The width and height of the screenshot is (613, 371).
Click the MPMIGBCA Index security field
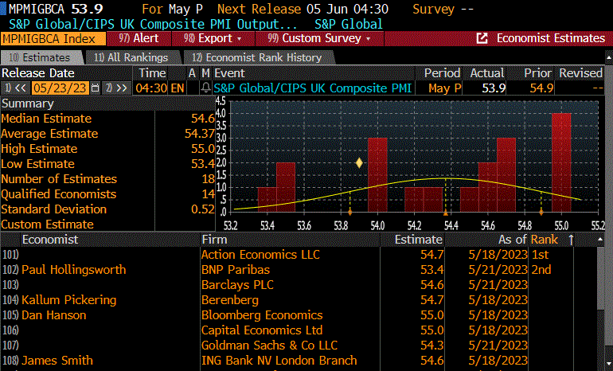click(53, 39)
